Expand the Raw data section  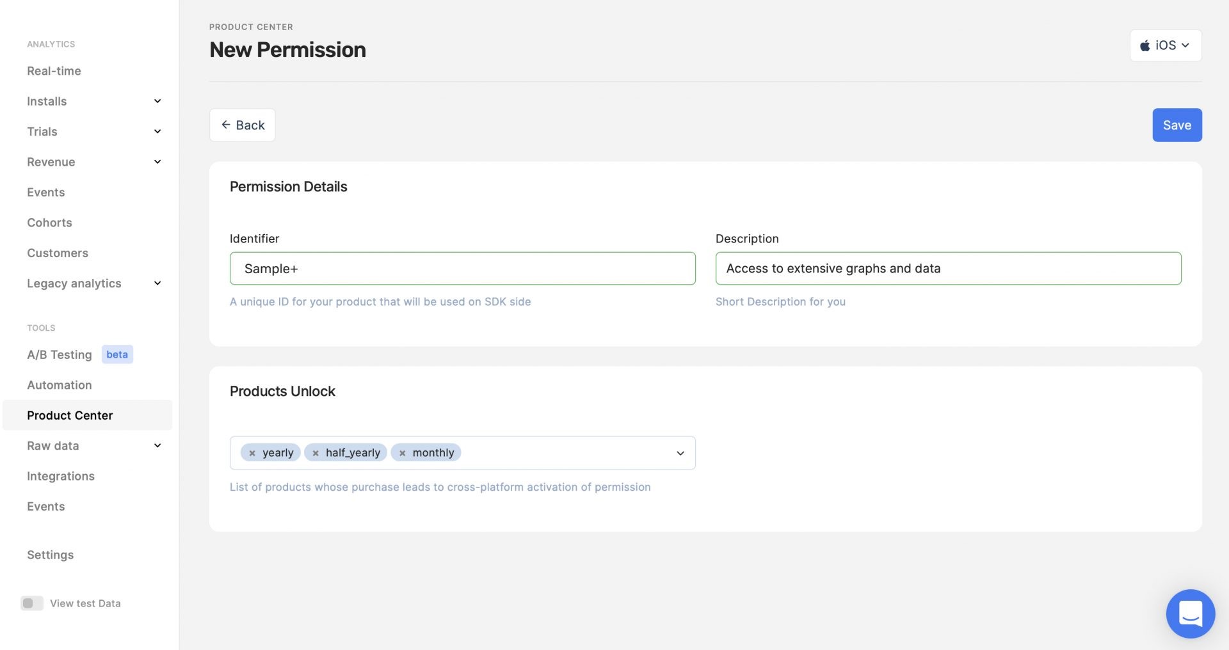[x=157, y=445]
